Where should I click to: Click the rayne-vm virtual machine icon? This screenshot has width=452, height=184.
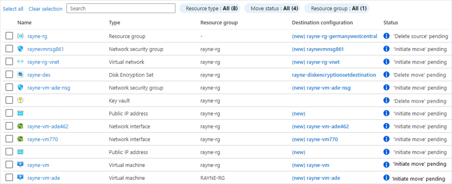(20, 165)
